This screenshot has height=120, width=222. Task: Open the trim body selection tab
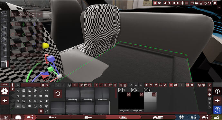click(x=30, y=117)
